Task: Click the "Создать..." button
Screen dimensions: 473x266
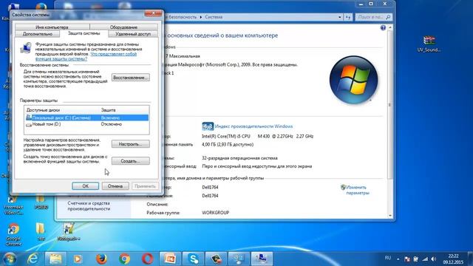Action: [x=131, y=161]
